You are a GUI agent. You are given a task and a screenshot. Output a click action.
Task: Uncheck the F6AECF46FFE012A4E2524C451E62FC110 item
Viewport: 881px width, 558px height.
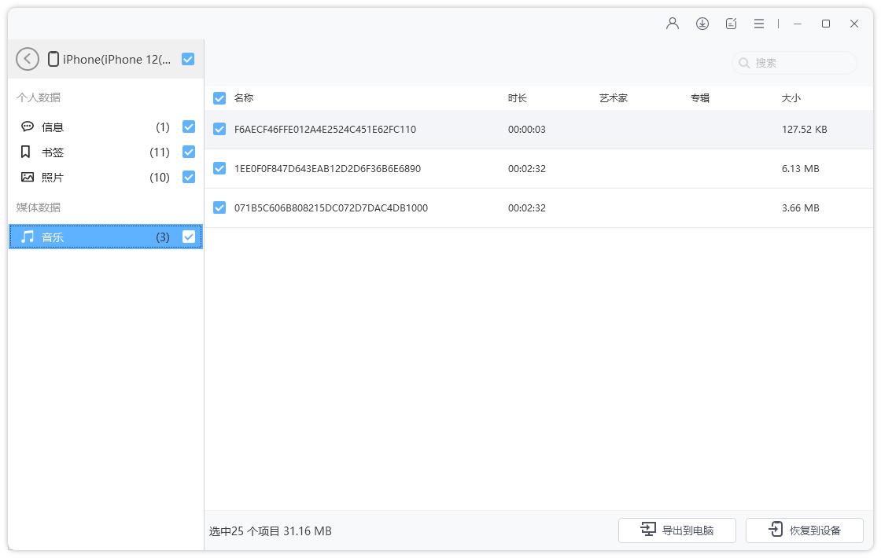(x=219, y=128)
